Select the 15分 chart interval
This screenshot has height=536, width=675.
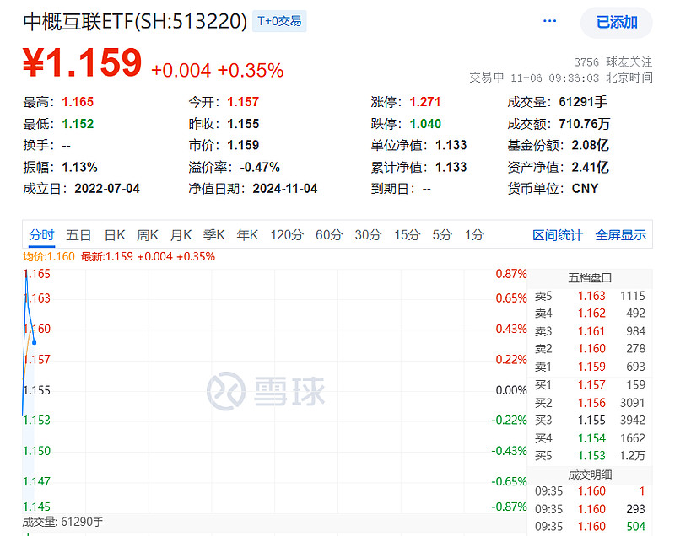coord(407,236)
